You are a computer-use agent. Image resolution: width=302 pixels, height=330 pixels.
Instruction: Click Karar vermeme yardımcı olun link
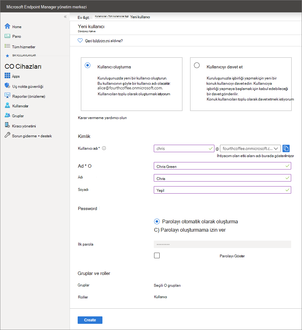coord(102,118)
